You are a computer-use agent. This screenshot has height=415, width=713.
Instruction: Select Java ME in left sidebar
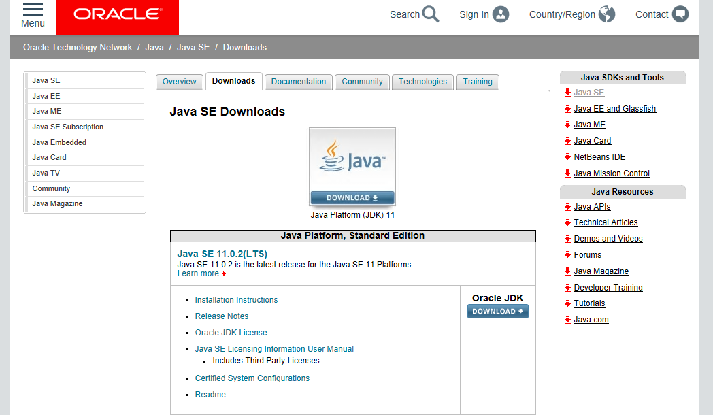click(x=85, y=112)
